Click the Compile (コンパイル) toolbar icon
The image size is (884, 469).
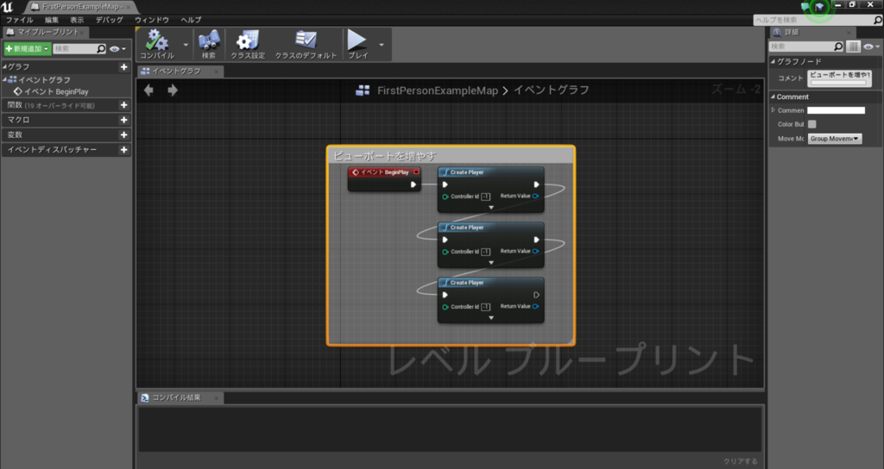click(157, 45)
